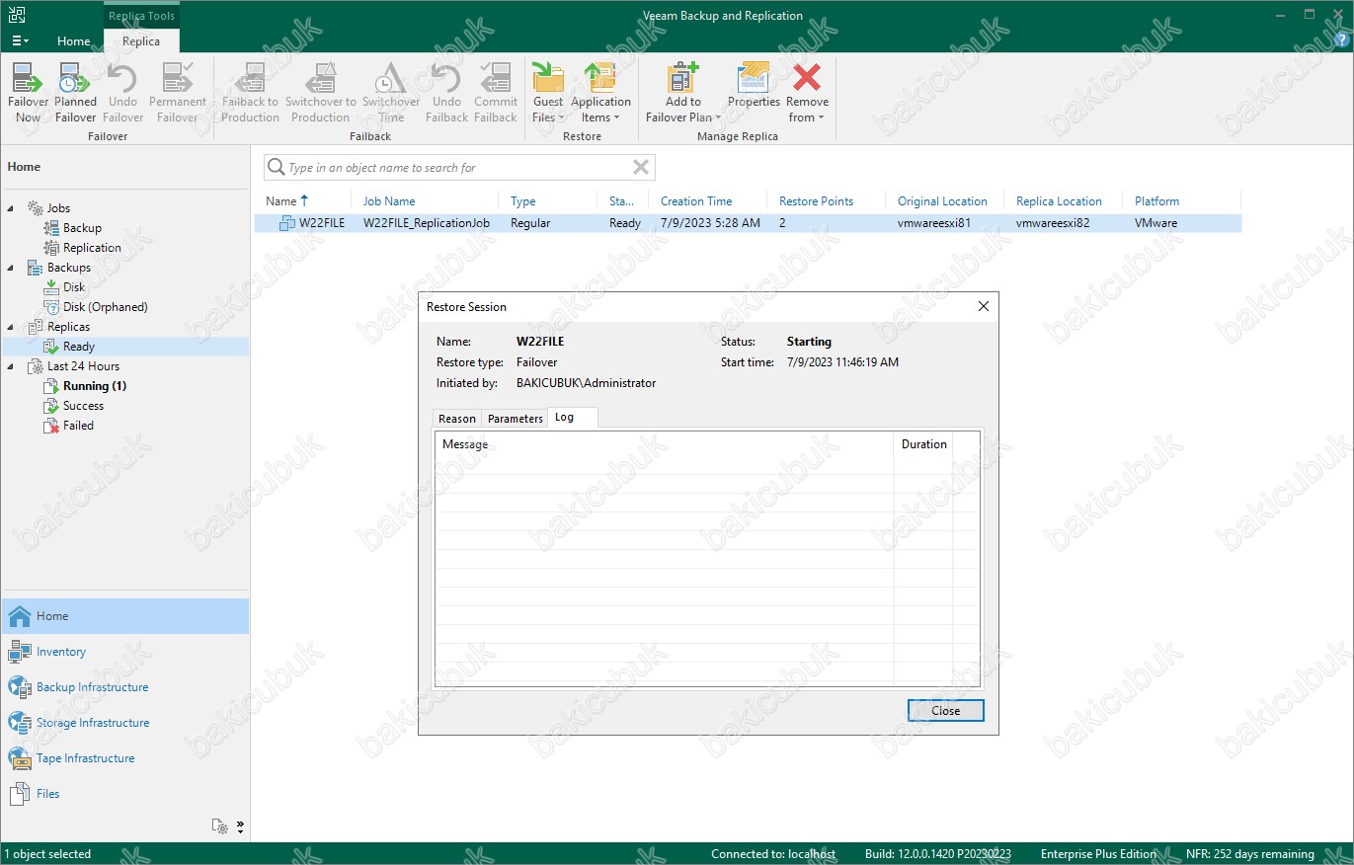Sort by Restore Points column header
Viewport: 1354px width, 865px height.
click(816, 200)
